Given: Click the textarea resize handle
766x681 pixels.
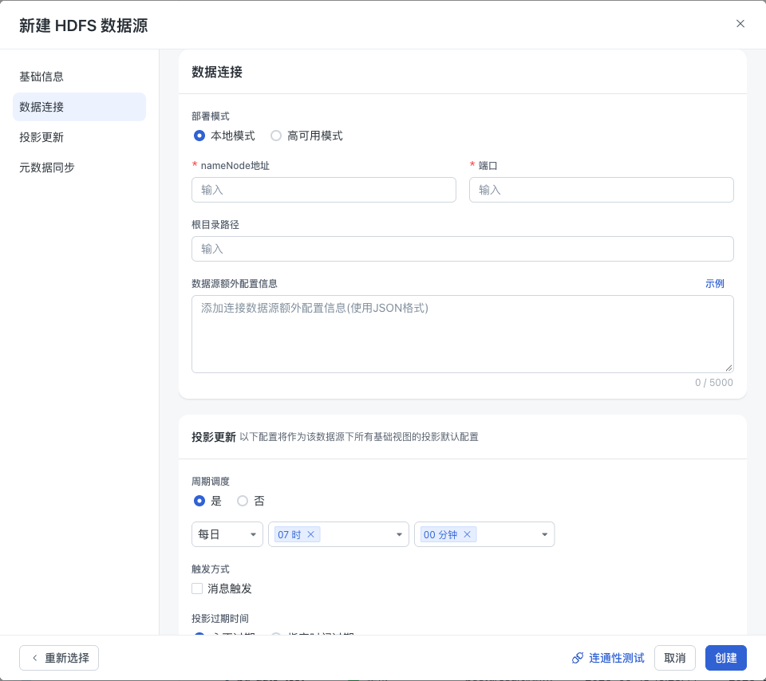Looking at the screenshot, I should (x=728, y=368).
